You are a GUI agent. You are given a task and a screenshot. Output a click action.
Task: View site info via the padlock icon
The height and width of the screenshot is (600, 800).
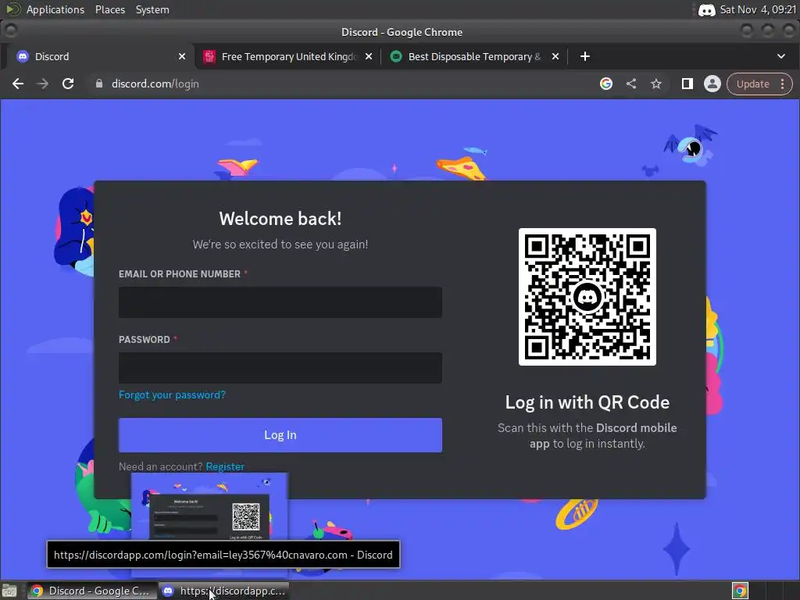coord(99,84)
